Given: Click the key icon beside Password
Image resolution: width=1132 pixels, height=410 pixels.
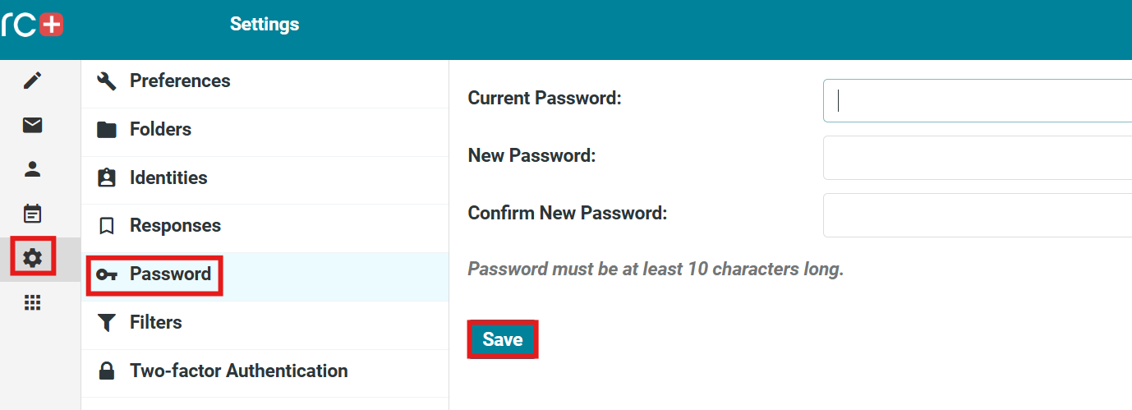Looking at the screenshot, I should point(107,274).
